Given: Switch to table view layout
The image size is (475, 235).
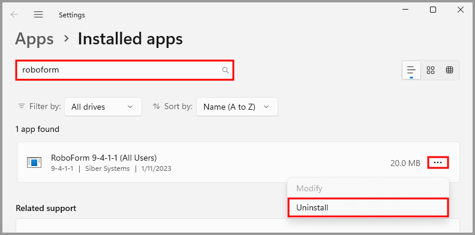Looking at the screenshot, I should click(450, 70).
